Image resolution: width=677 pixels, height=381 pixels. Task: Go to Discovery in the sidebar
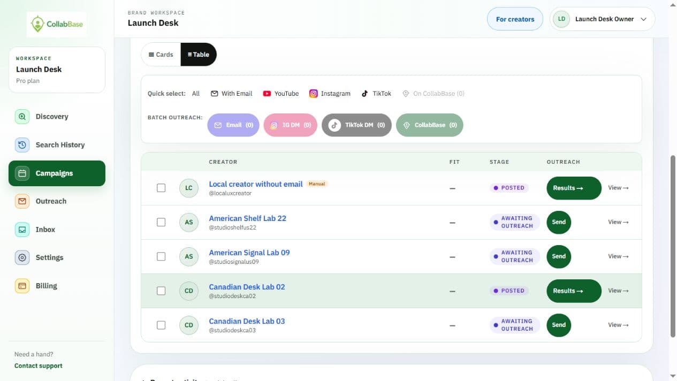[57, 117]
